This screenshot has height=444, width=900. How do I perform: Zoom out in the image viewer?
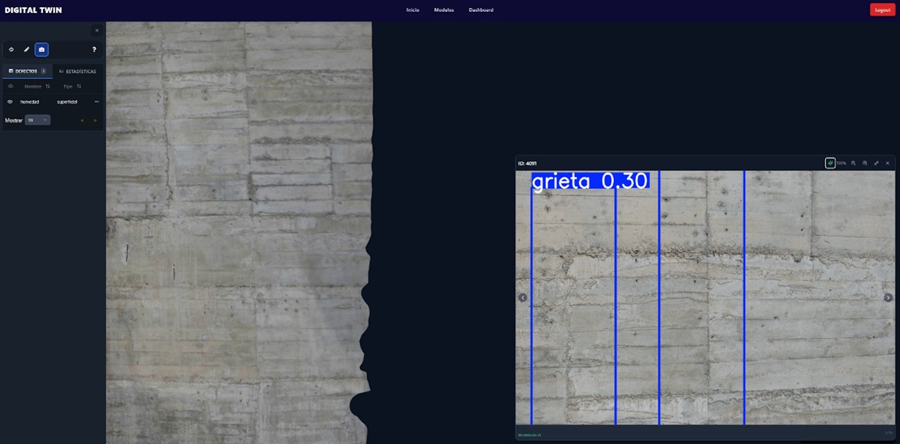(x=853, y=163)
